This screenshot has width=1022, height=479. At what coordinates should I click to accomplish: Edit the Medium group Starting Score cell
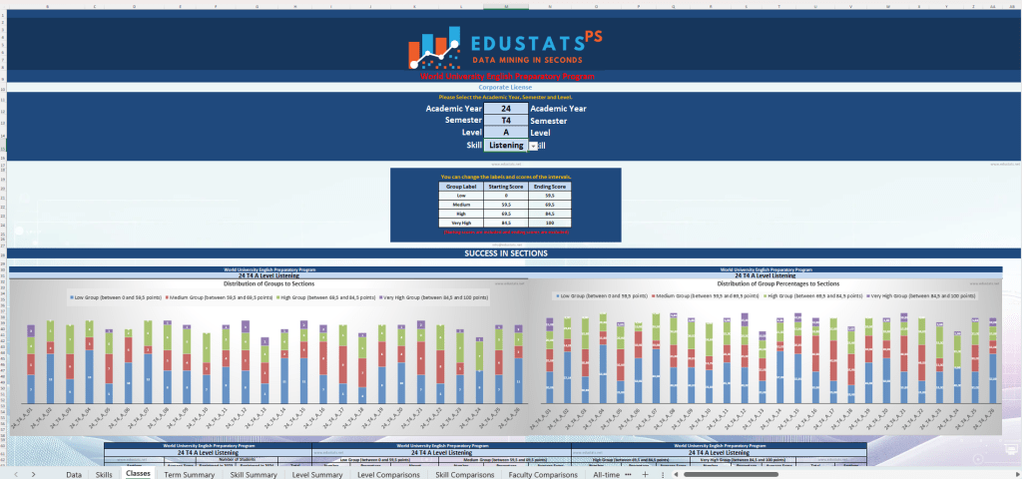point(504,205)
